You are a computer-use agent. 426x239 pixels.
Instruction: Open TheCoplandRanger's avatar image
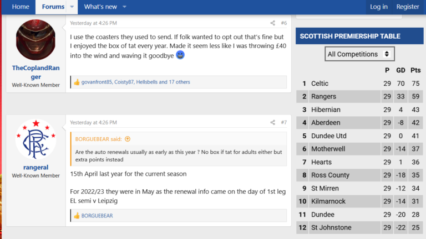click(x=35, y=40)
